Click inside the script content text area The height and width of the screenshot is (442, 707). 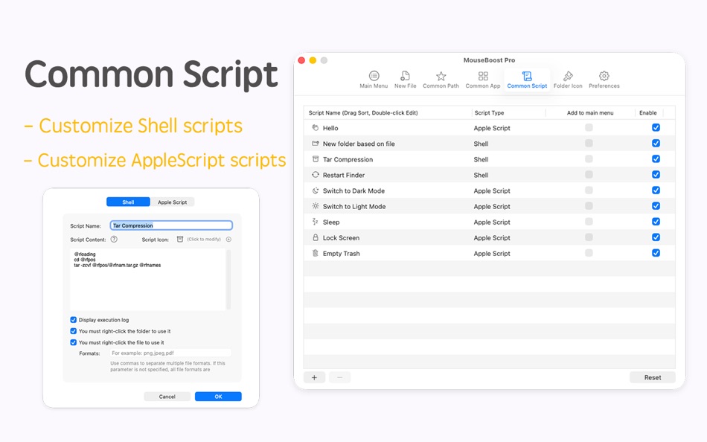point(147,279)
